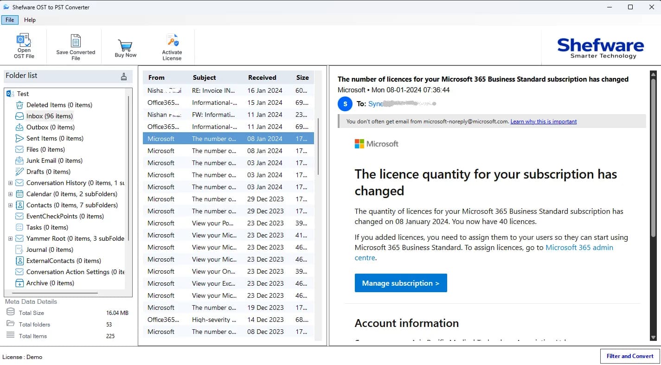Expand the Conversation History folder
The width and height of the screenshot is (661, 365).
point(10,183)
